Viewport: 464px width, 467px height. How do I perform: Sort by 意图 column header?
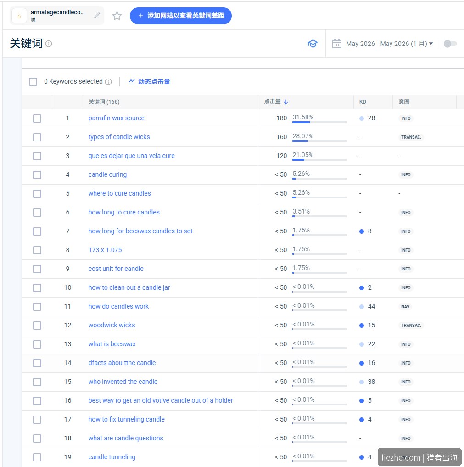pos(404,102)
